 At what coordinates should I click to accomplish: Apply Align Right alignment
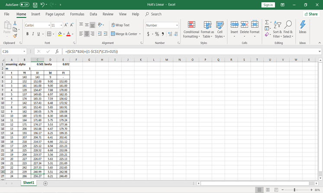(x=93, y=34)
